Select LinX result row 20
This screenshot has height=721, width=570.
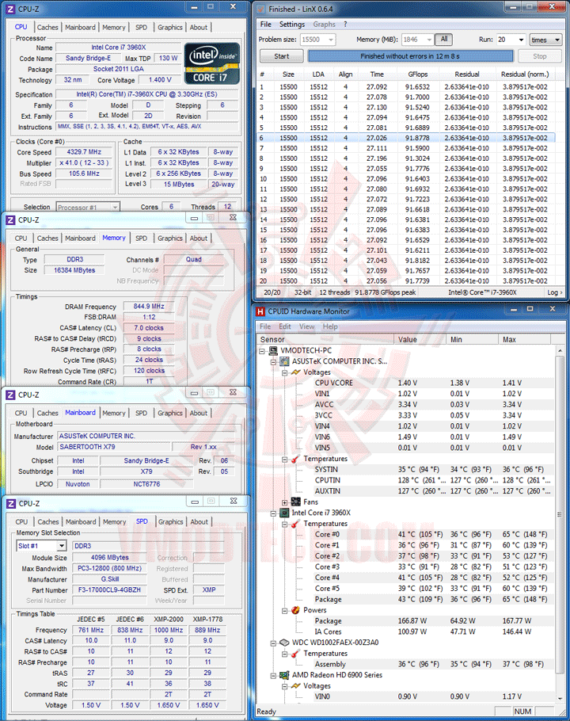pyautogui.click(x=406, y=281)
